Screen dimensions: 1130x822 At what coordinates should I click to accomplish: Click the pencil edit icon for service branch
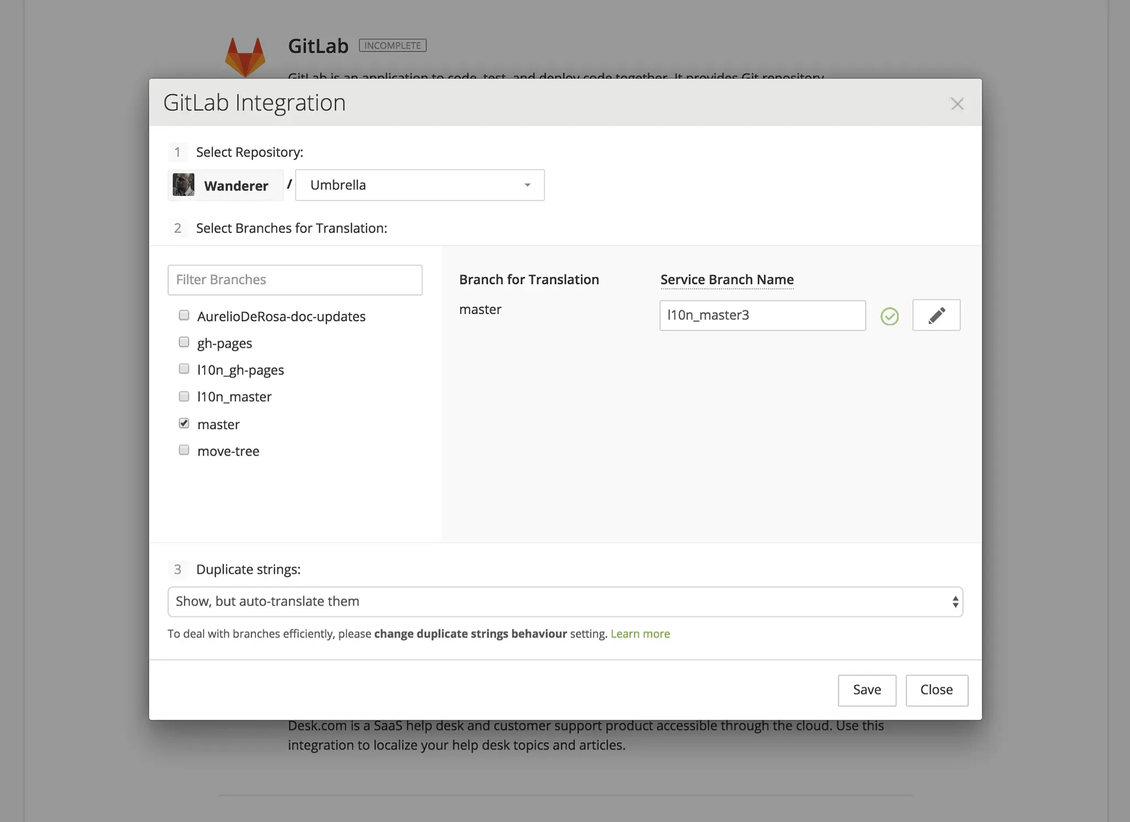click(x=936, y=315)
